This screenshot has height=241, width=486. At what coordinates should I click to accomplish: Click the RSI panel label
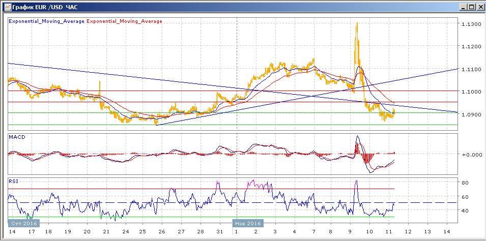13,182
